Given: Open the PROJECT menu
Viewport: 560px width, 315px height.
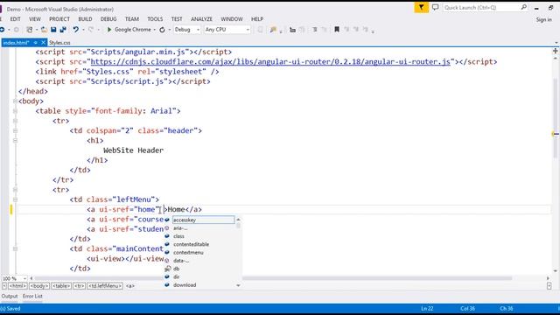Looking at the screenshot, I should tap(59, 19).
